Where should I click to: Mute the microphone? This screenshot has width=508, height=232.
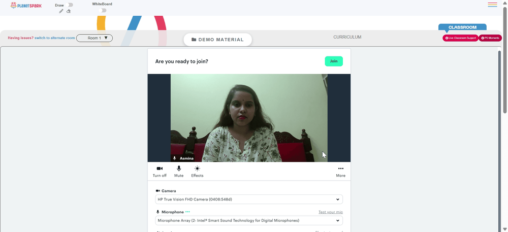pos(179,172)
